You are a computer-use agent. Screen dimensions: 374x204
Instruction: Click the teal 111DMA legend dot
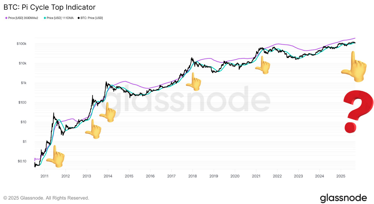(x=45, y=18)
